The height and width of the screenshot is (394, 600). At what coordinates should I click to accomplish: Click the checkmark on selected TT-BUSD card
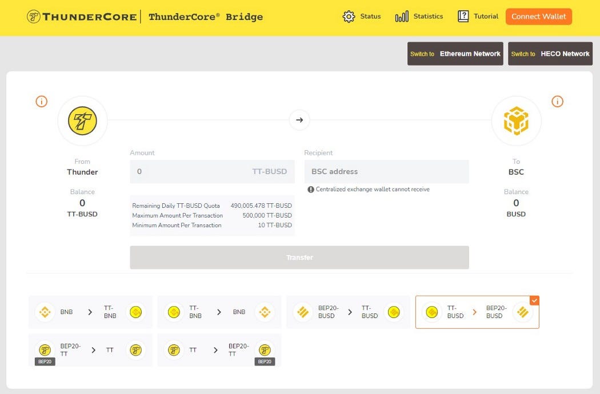pyautogui.click(x=534, y=301)
